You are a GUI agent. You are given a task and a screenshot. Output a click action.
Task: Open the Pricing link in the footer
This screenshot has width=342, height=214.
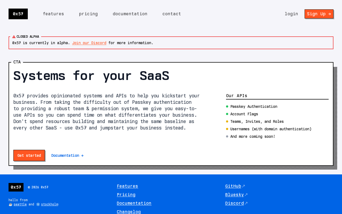(126, 195)
